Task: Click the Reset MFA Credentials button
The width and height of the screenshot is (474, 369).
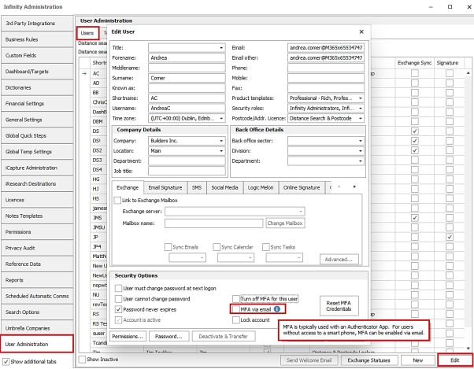Action: coord(339,306)
